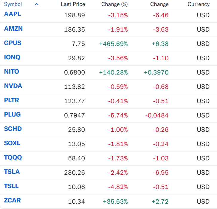The width and height of the screenshot is (217, 209).
Task: Open the PLTR ticker link
Action: click(x=12, y=100)
